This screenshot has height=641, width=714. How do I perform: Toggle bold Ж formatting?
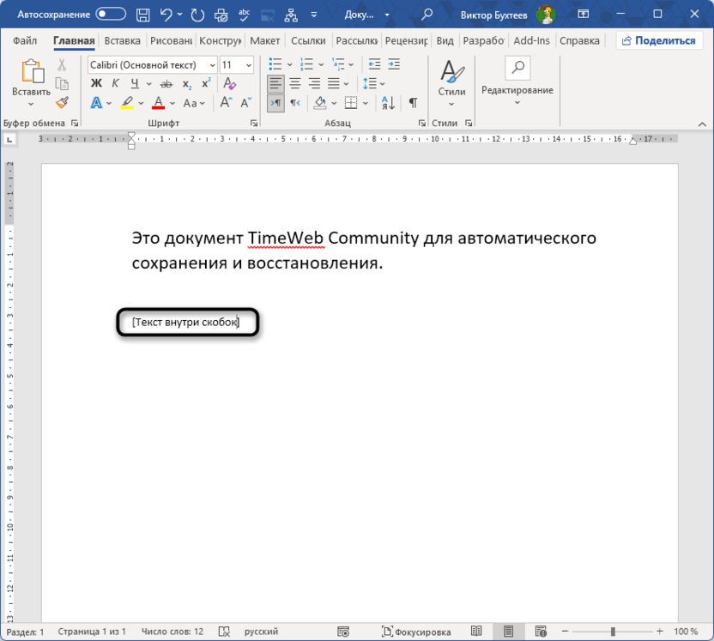96,83
